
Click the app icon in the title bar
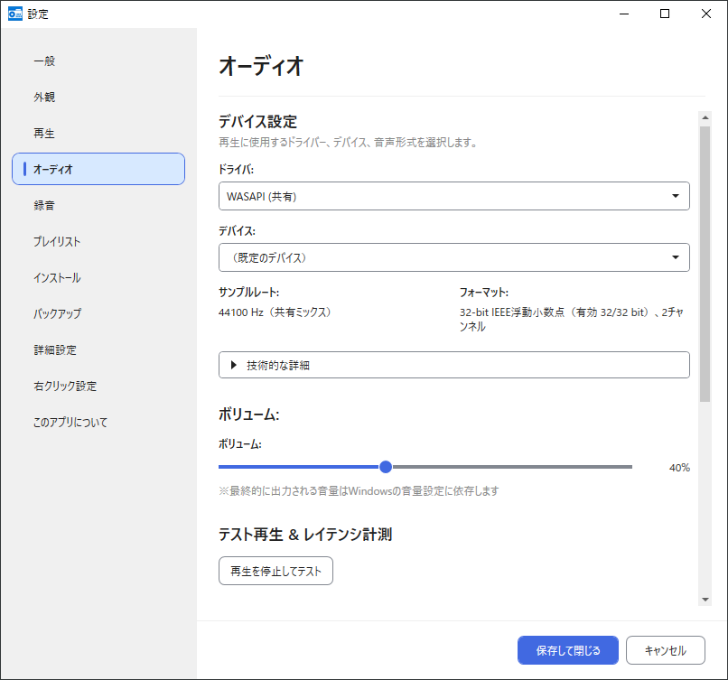pyautogui.click(x=15, y=14)
